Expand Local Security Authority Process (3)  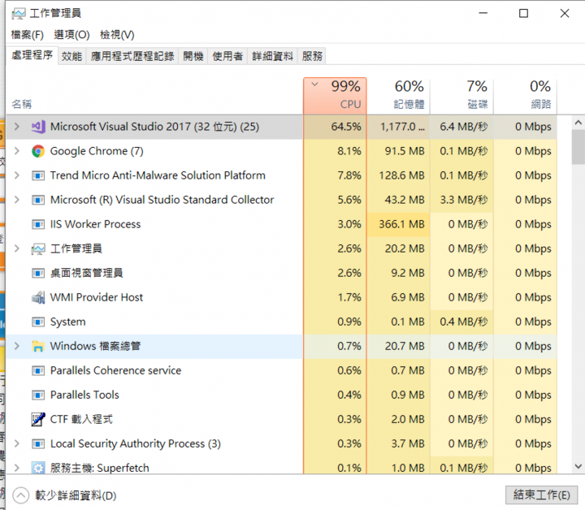tap(17, 443)
